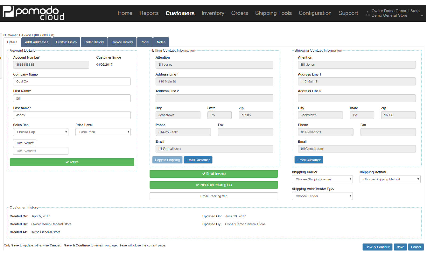
Task: Switch to the Order History tab
Action: [x=94, y=42]
